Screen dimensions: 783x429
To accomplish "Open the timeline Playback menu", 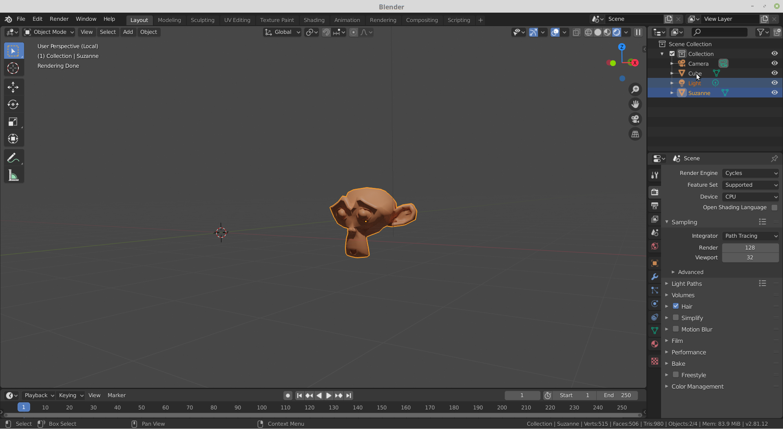I will (x=39, y=396).
